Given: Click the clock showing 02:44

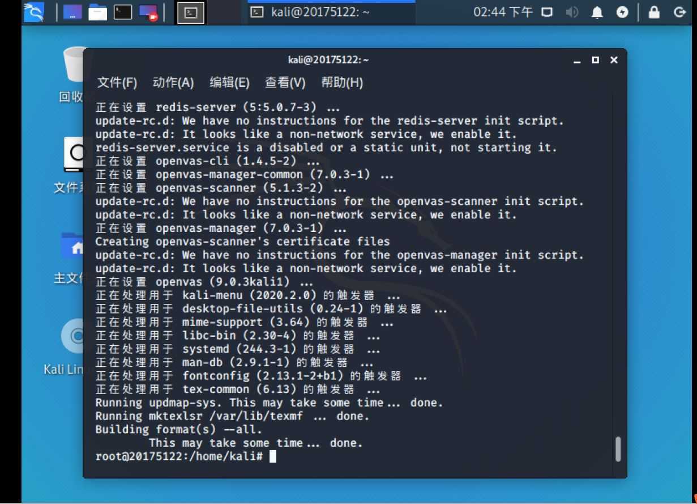Looking at the screenshot, I should pyautogui.click(x=503, y=12).
